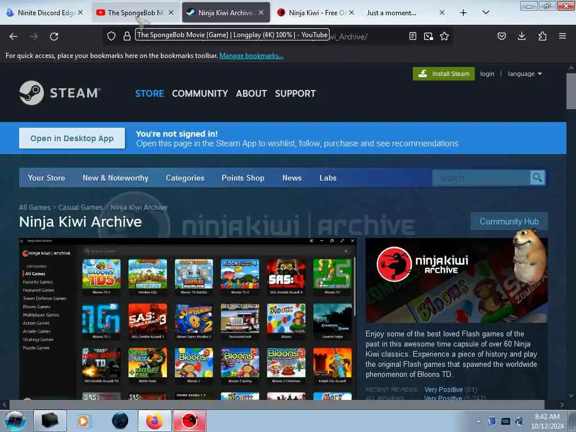Click Very Positive recent reviews link
The image size is (576, 432).
(x=443, y=389)
